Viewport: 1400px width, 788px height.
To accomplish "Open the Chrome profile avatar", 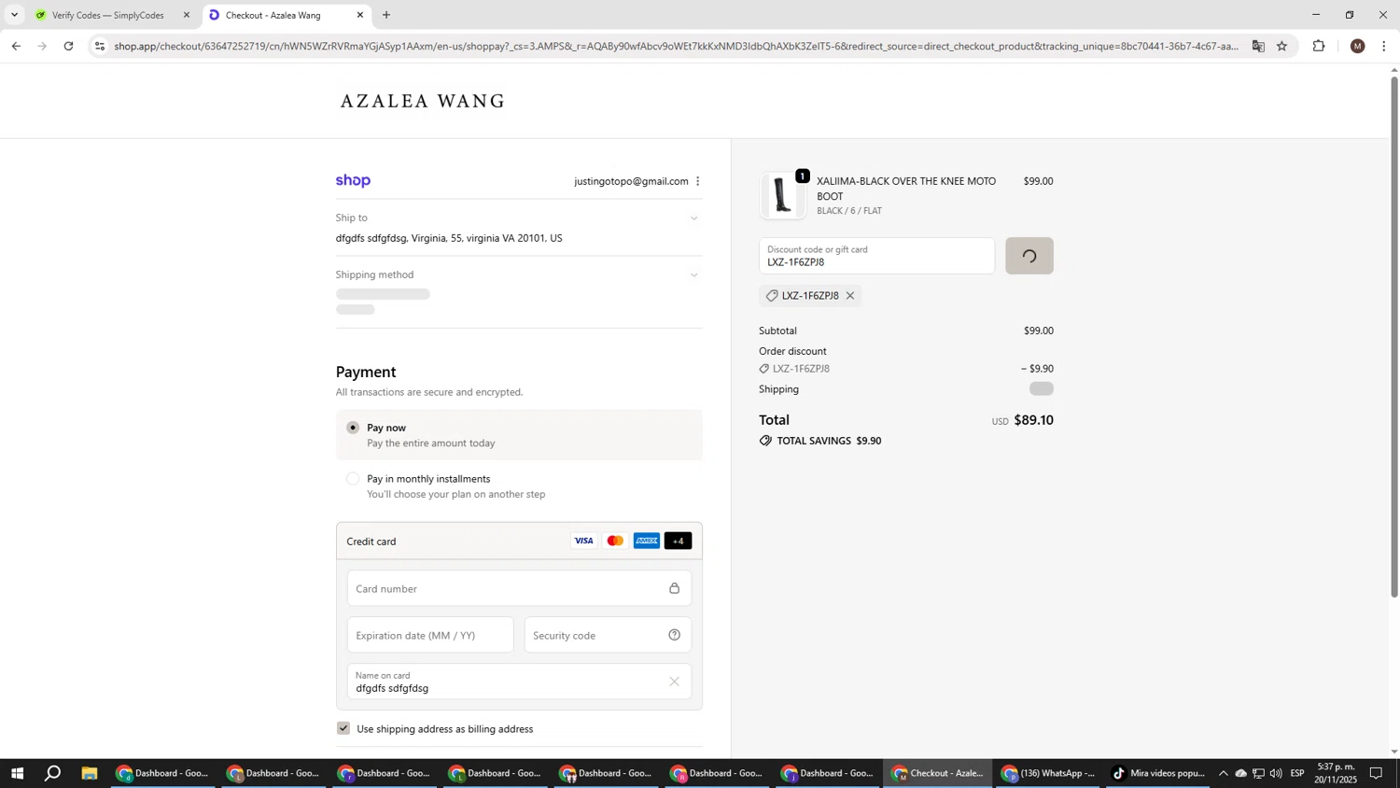I will (1357, 46).
